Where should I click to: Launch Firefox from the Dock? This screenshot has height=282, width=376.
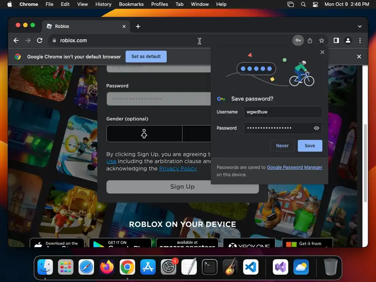coord(107,267)
